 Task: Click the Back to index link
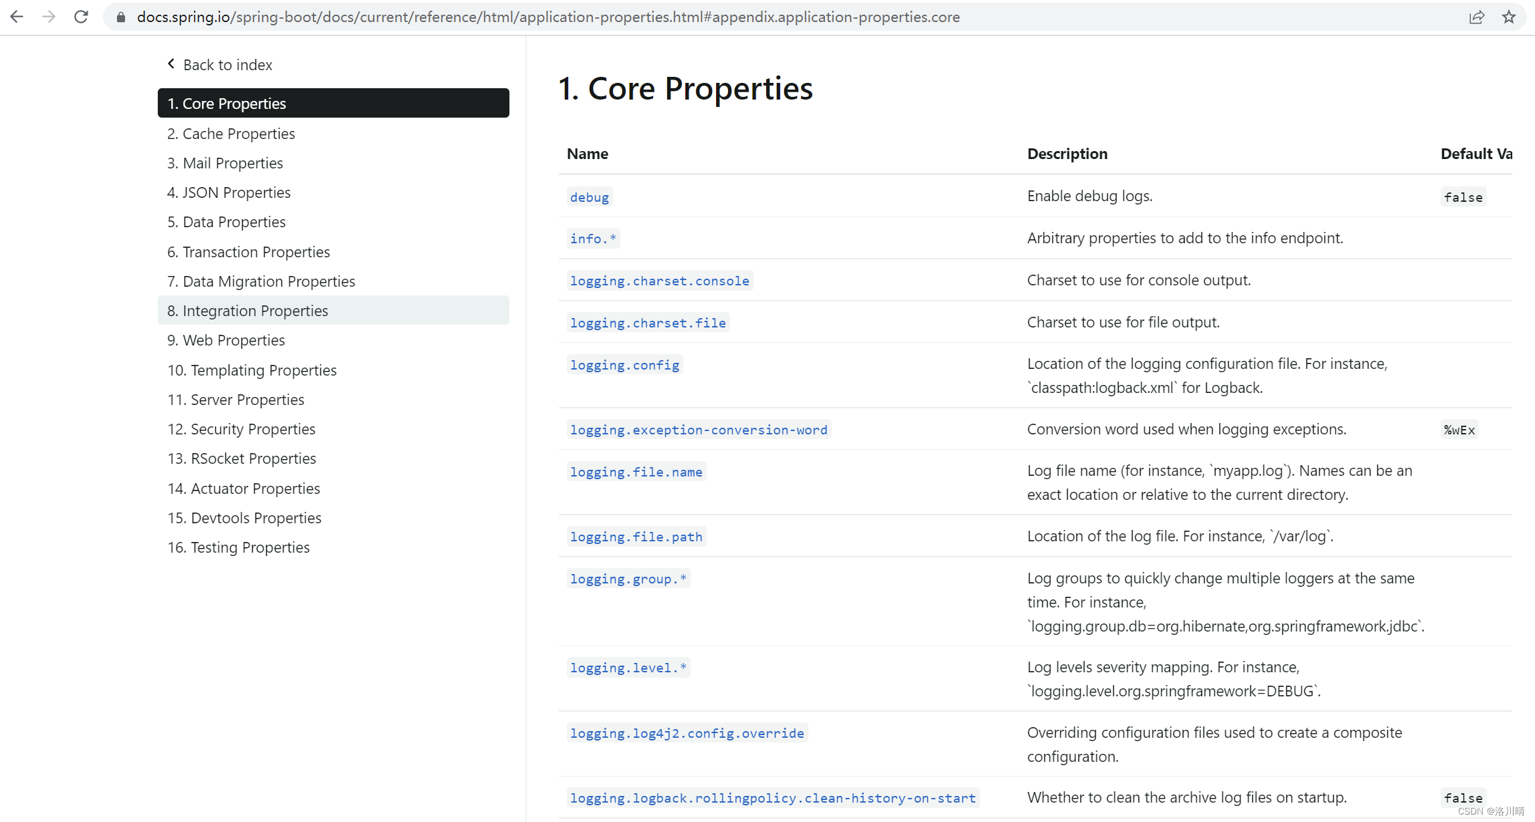coord(227,64)
